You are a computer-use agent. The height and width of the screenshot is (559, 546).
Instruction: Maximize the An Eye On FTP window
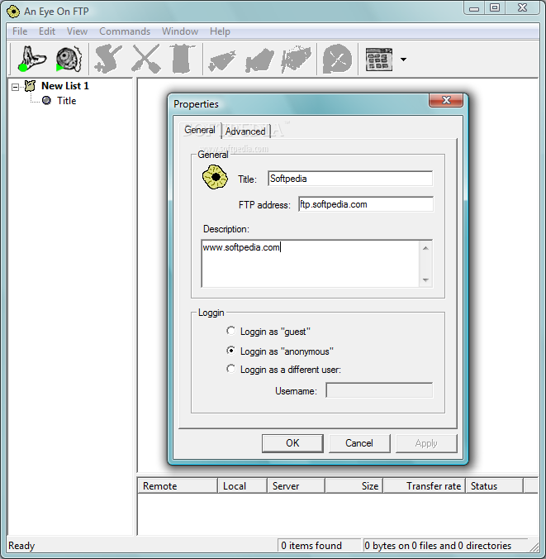(495, 7)
